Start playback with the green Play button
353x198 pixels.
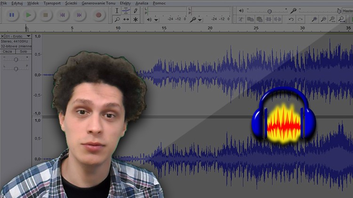(x=29, y=15)
